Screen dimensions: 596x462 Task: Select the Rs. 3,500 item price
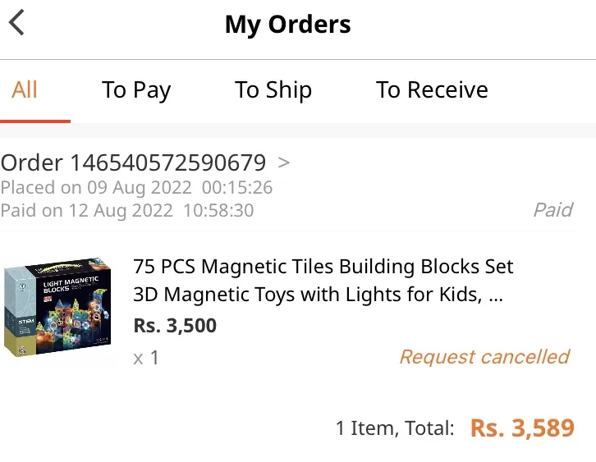point(175,326)
